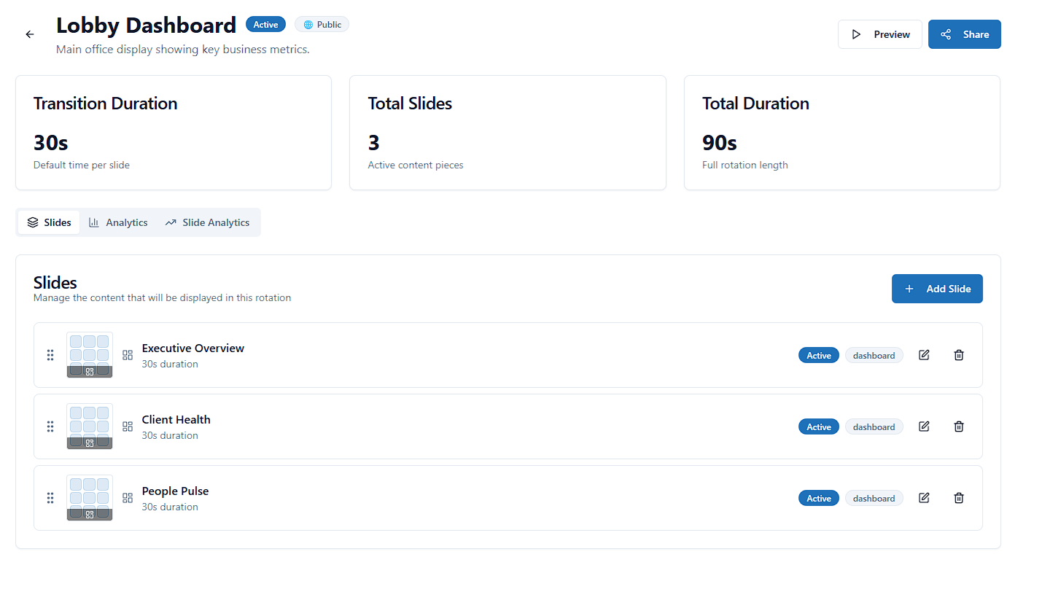The height and width of the screenshot is (608, 1042).
Task: Edit the Client Health slide
Action: 924,426
